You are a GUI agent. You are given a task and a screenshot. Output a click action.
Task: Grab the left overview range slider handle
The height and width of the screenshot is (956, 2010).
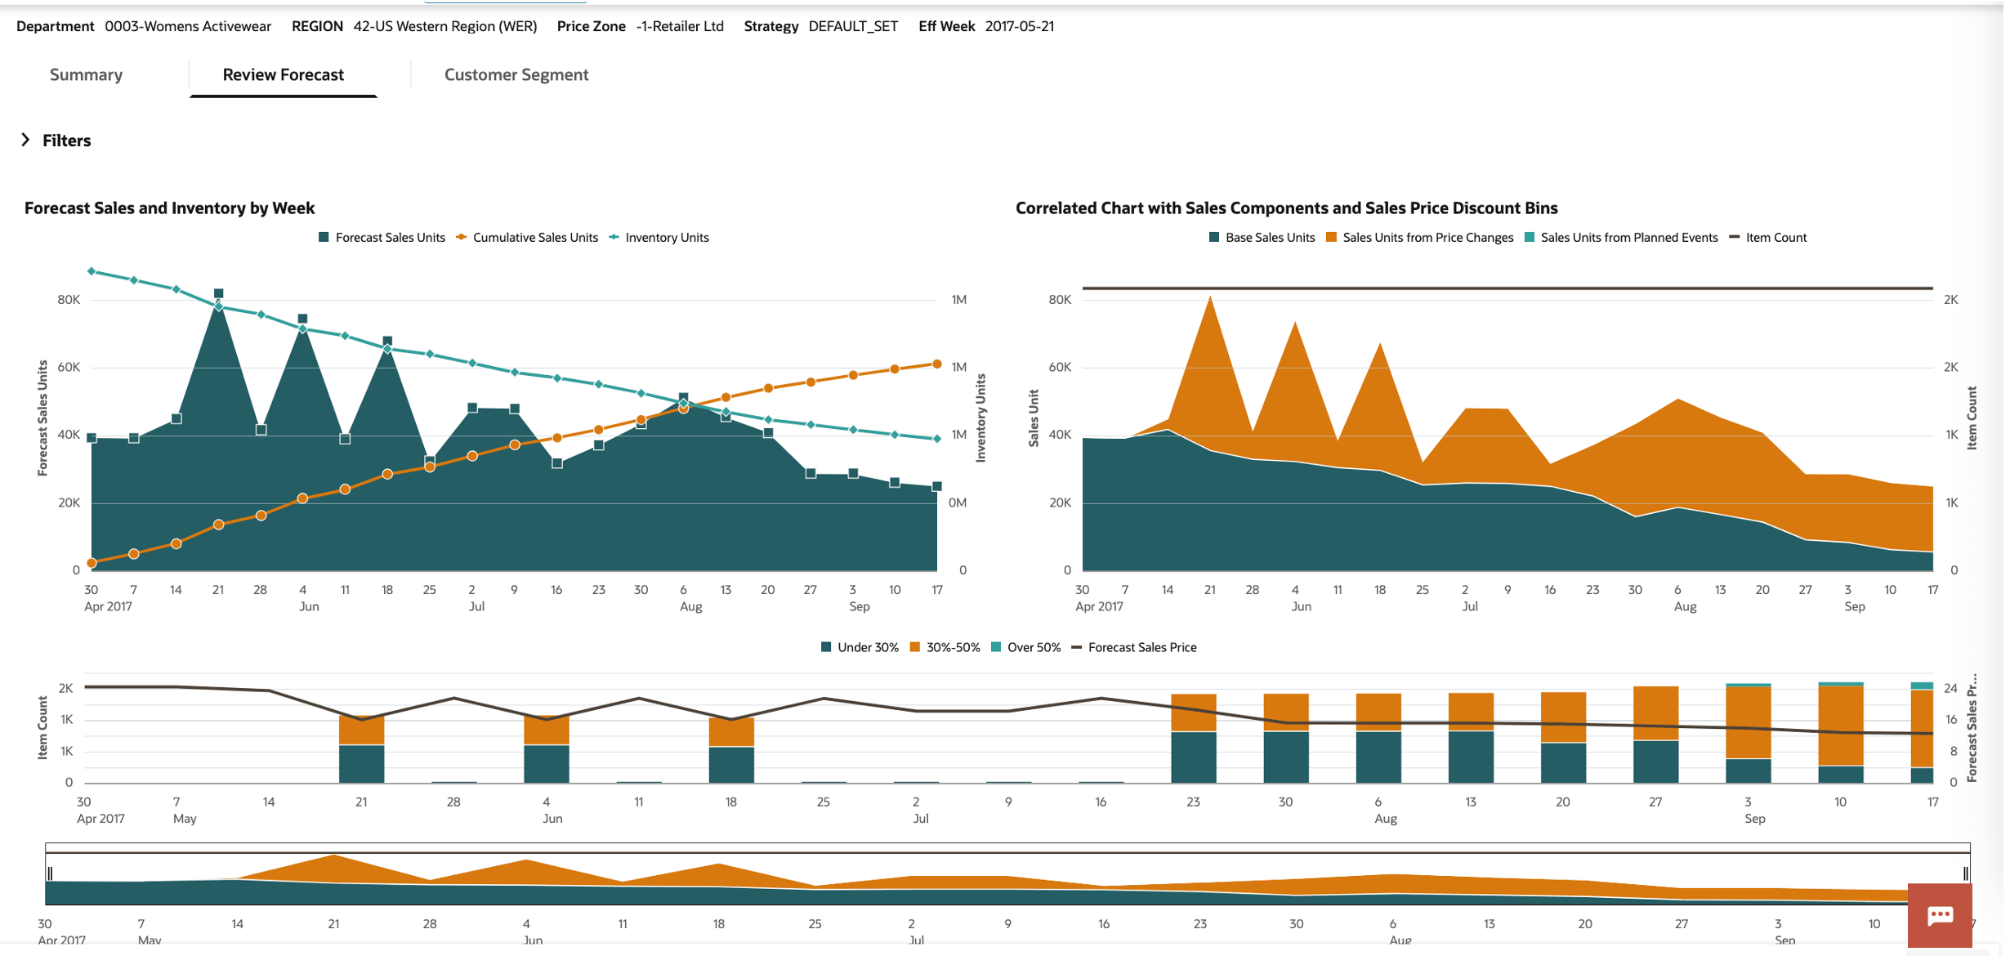click(x=50, y=873)
